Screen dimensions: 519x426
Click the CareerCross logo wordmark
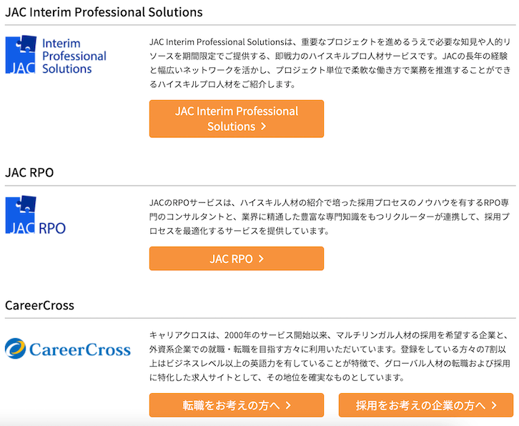[x=79, y=350]
